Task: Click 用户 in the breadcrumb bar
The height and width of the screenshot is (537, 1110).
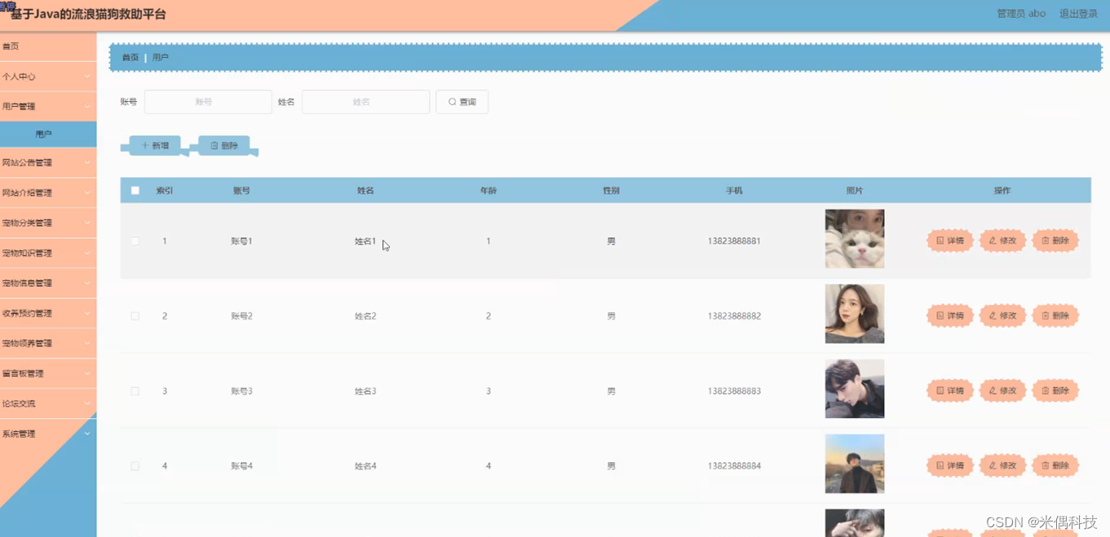Action: 161,58
